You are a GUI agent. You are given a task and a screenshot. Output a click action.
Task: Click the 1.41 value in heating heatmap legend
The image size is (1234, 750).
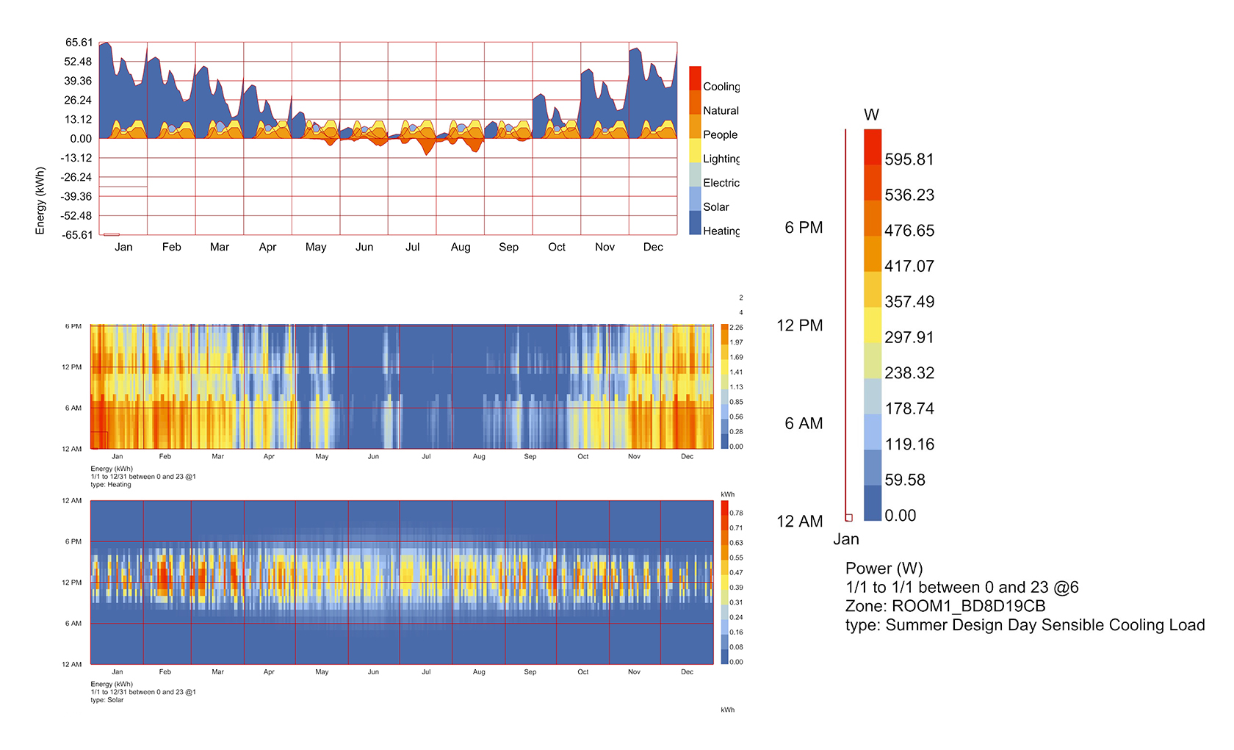(x=736, y=372)
